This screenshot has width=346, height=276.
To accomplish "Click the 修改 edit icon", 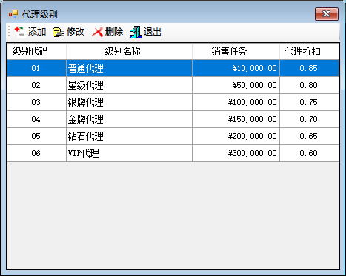I will [x=59, y=32].
